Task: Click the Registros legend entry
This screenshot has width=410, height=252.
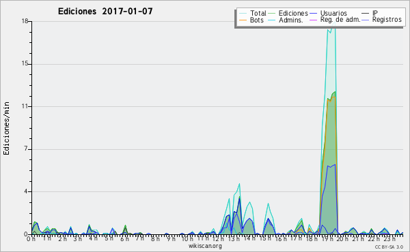Action: point(387,20)
